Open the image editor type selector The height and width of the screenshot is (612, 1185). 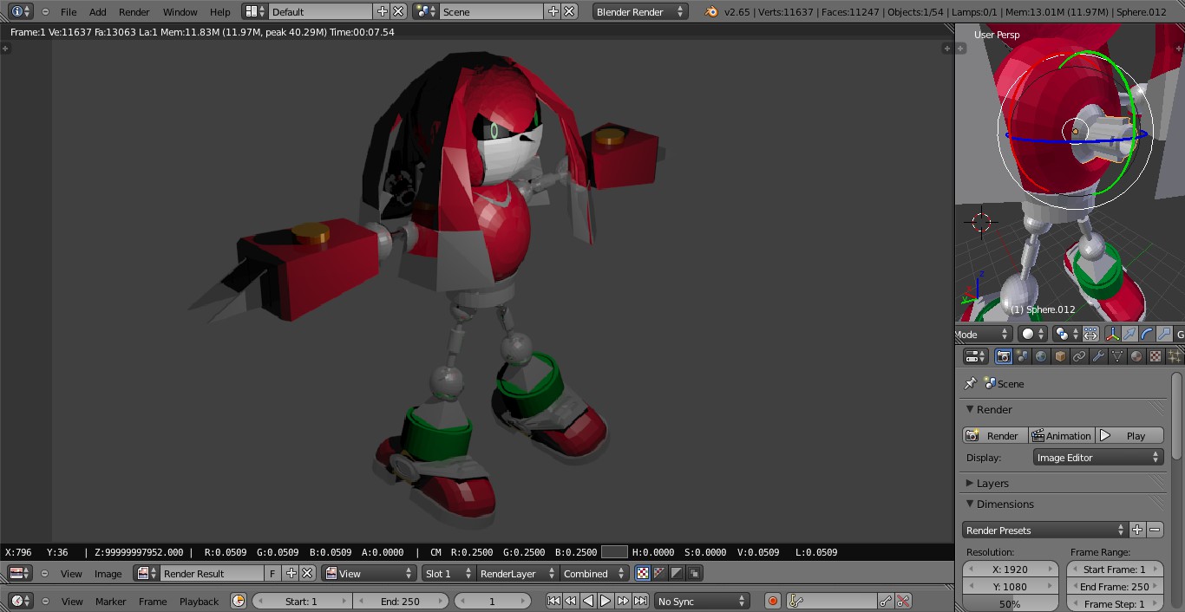(20, 573)
